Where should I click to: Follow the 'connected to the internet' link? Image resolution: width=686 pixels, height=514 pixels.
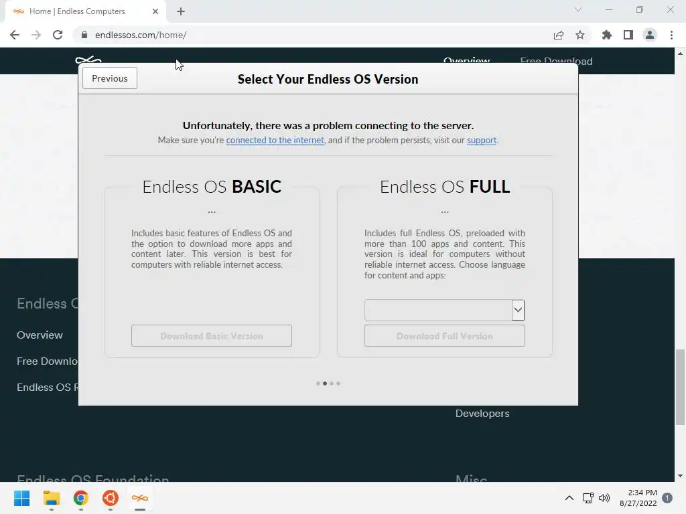point(275,141)
